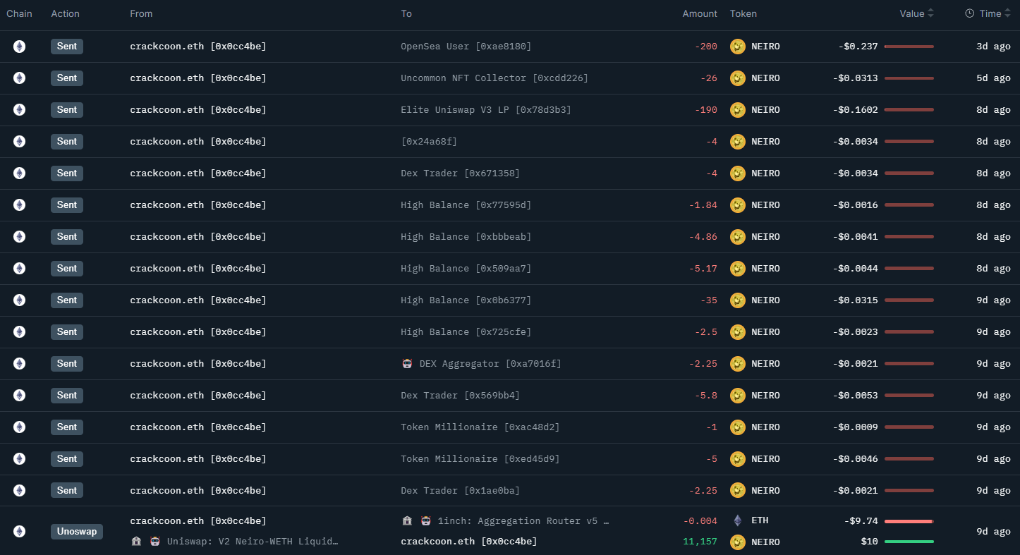Sort table by Time column arrows
Viewport: 1020px width, 555px height.
1009,13
